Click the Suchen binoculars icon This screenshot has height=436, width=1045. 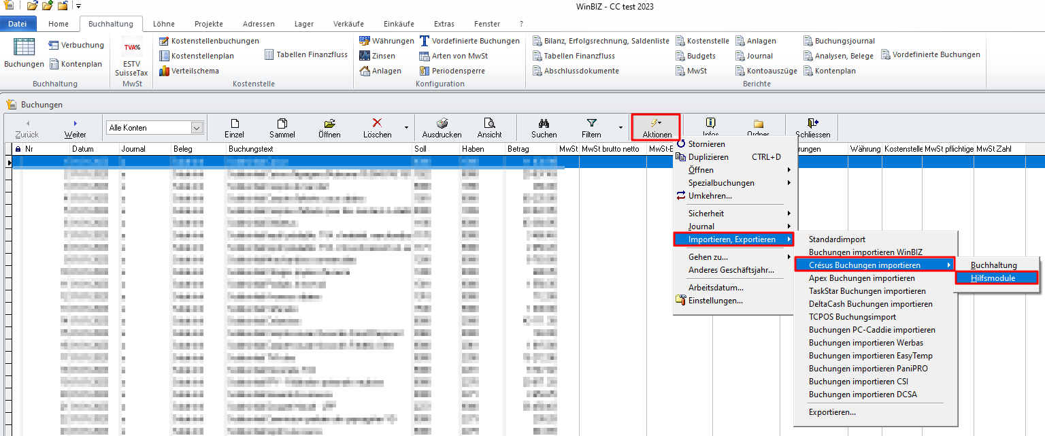544,123
